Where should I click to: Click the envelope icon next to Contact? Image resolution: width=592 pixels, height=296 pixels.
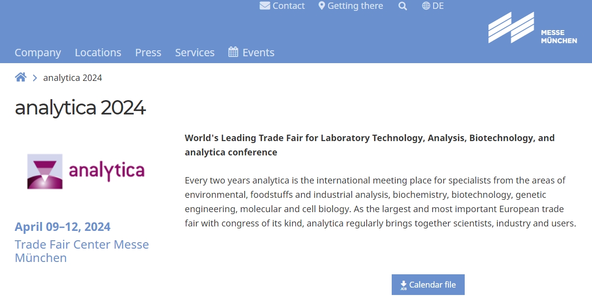click(x=265, y=5)
